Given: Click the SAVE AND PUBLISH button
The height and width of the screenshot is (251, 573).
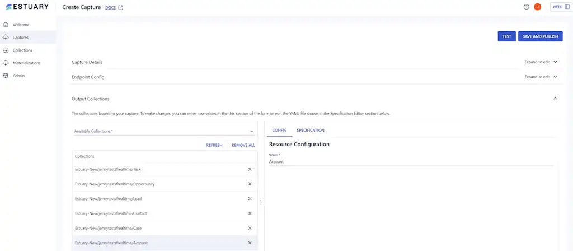Looking at the screenshot, I should 540,36.
